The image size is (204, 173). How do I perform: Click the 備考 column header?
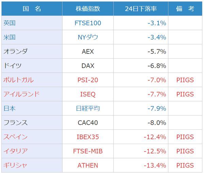pos(185,9)
